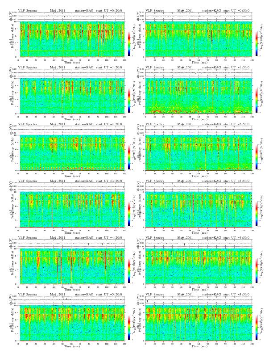273x354 pixels.
Task: Click the color bar next to 2:20:0 panel
Action: [x=129, y=157]
